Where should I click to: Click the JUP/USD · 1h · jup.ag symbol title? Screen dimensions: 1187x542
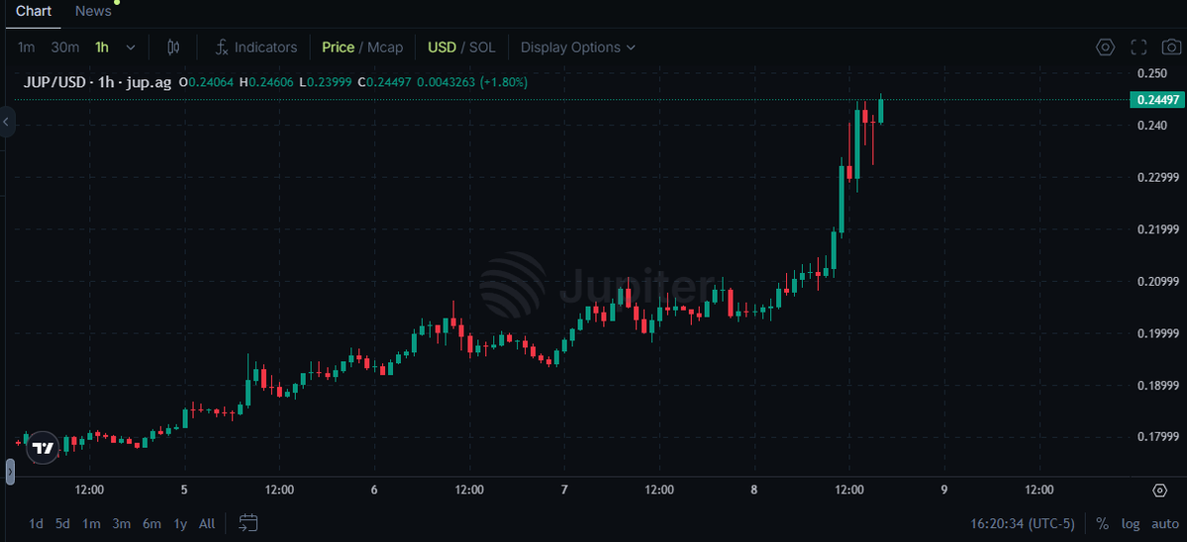pyautogui.click(x=97, y=82)
